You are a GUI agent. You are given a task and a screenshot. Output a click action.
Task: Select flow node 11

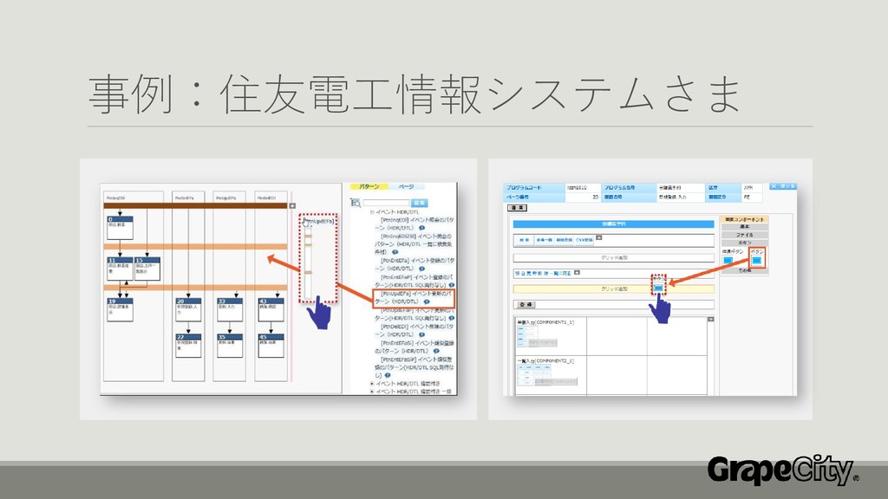pyautogui.click(x=120, y=269)
